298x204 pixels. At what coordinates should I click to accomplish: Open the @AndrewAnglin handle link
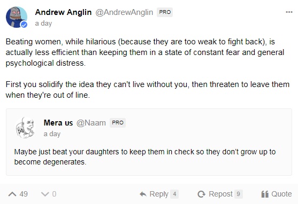(124, 12)
